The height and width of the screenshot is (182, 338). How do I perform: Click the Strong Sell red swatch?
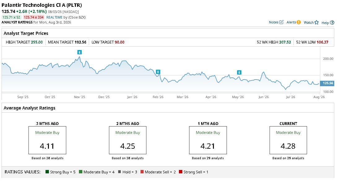click(x=181, y=172)
